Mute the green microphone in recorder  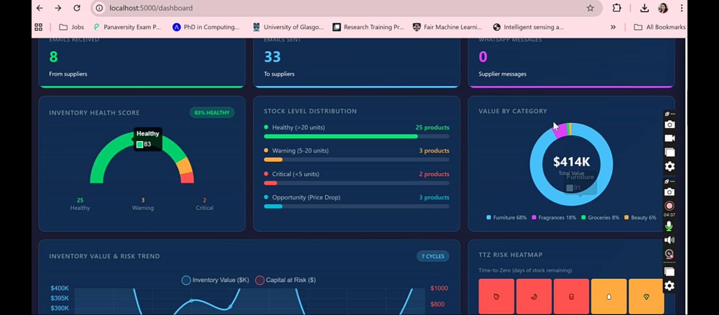point(669,226)
